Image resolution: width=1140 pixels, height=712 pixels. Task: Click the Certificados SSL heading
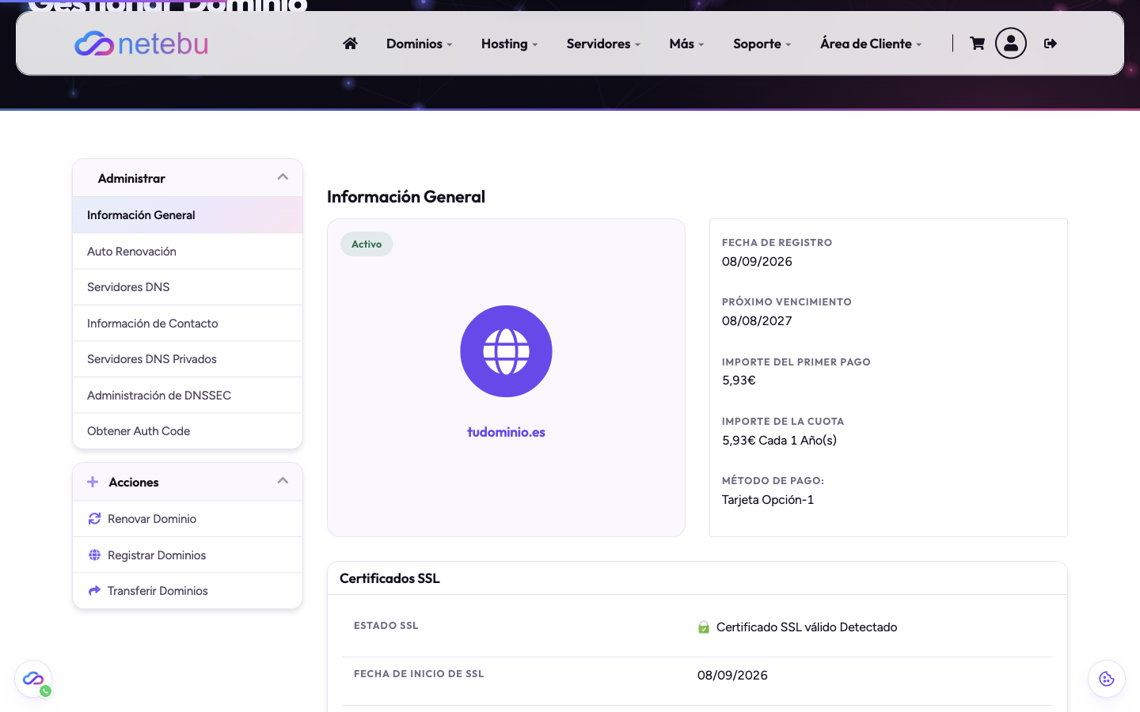pos(389,578)
